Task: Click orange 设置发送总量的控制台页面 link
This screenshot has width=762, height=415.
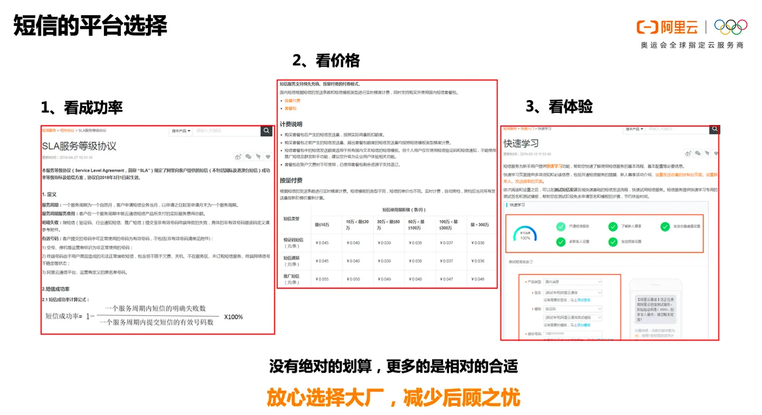Action: coord(680,175)
